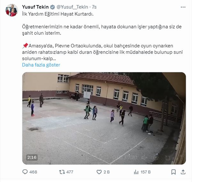Bookmark this tweet
198x182 pixels.
coord(173,172)
